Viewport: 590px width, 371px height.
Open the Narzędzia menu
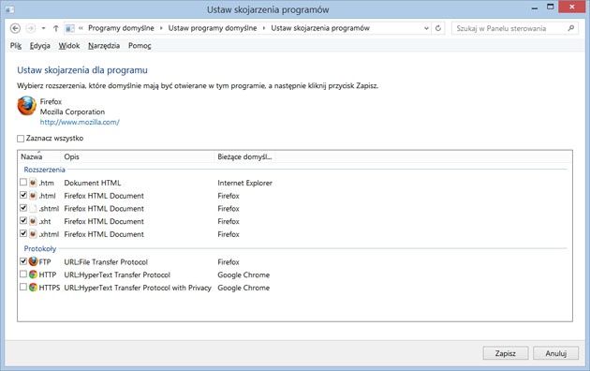[x=104, y=46]
